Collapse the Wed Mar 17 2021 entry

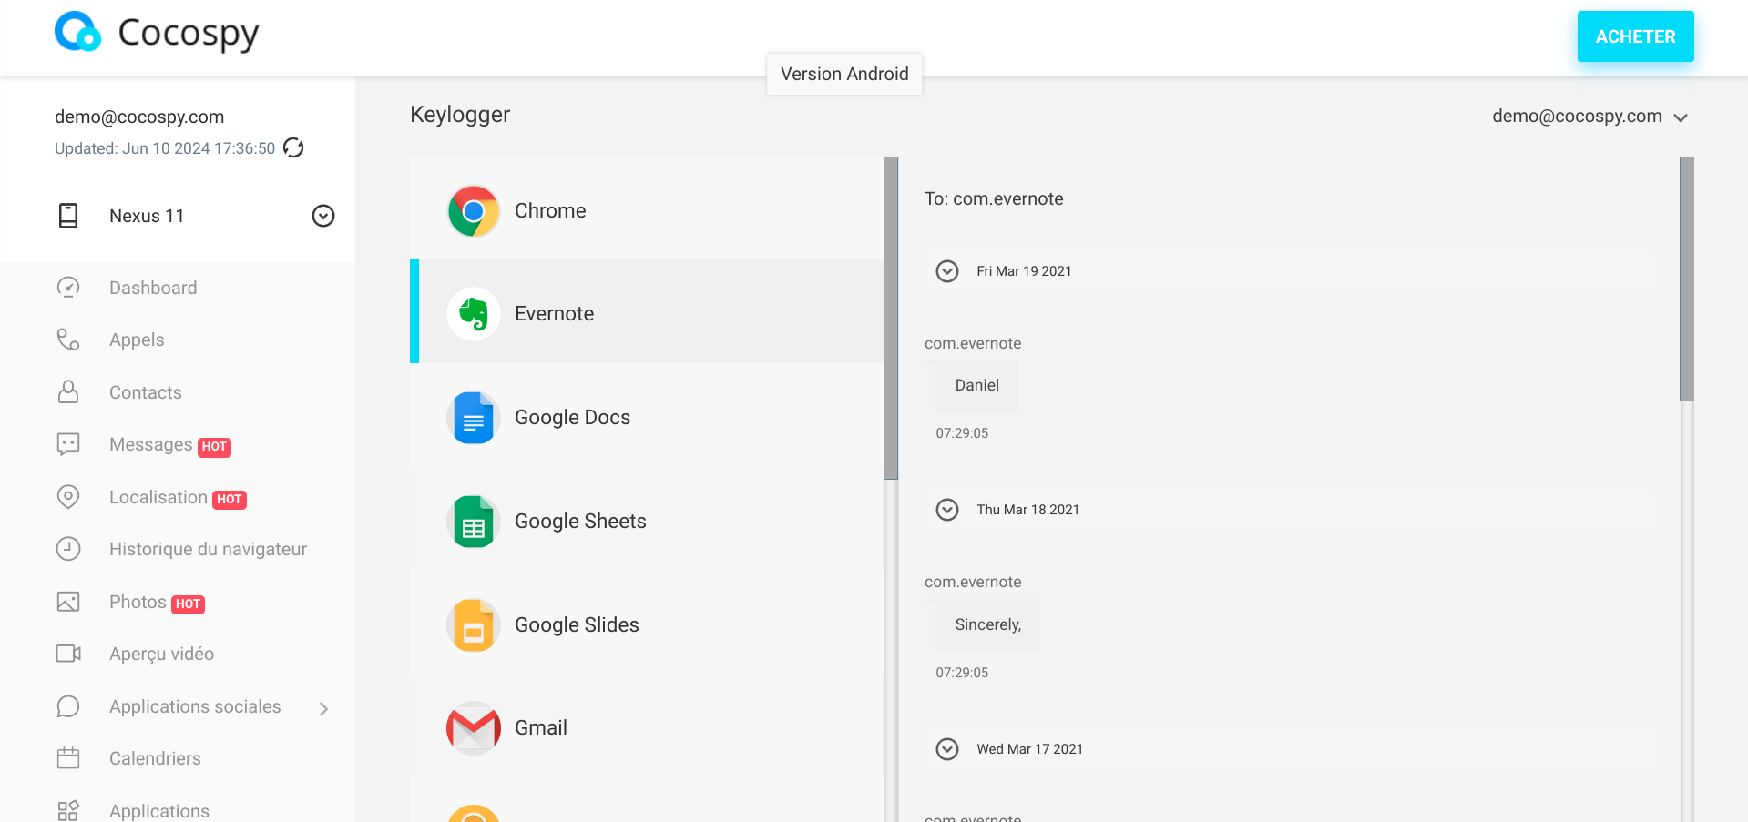(x=947, y=749)
